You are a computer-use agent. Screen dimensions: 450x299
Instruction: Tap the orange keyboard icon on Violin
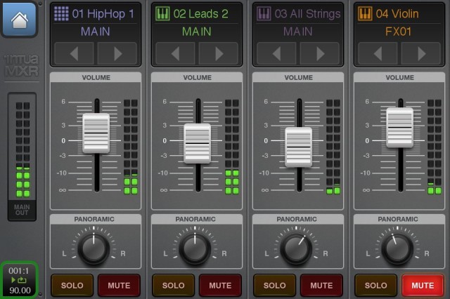(x=365, y=13)
